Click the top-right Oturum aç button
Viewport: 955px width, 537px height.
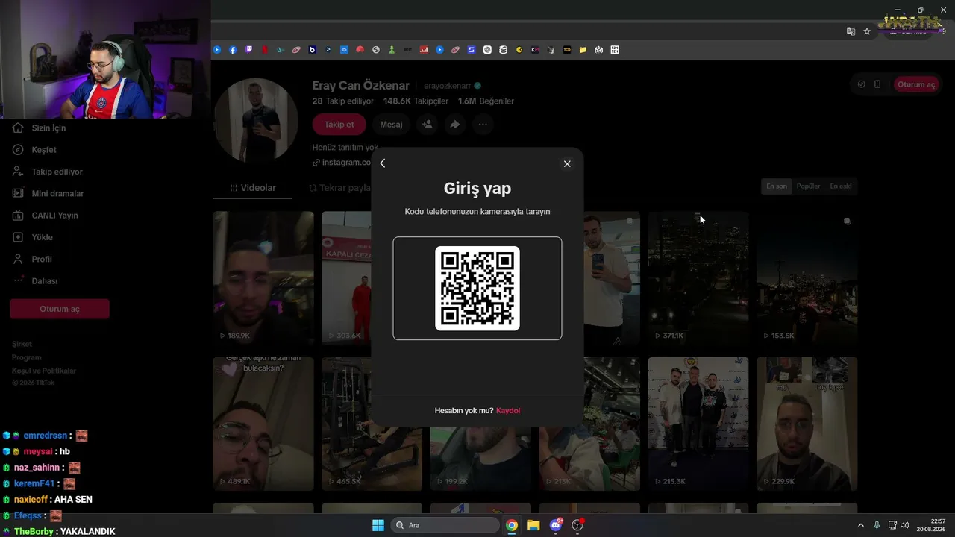pyautogui.click(x=916, y=84)
